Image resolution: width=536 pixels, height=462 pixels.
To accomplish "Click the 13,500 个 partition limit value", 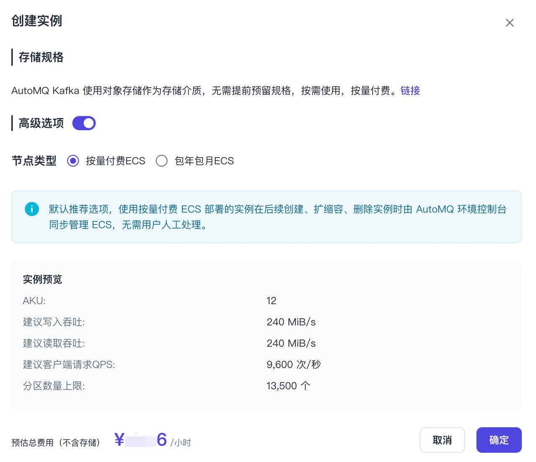I will tap(288, 386).
